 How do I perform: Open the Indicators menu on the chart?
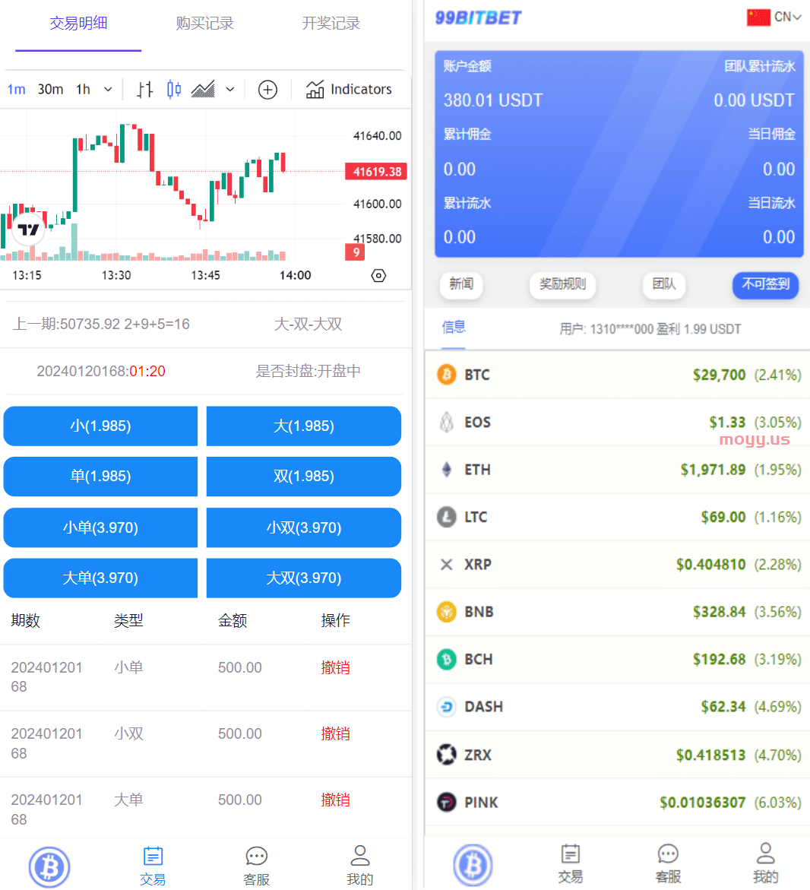pyautogui.click(x=350, y=90)
